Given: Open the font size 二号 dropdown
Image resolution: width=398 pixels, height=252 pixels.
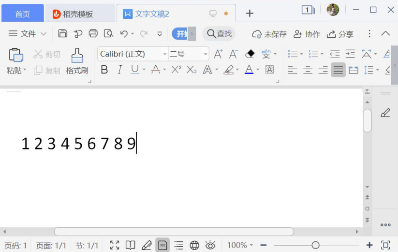Looking at the screenshot, I should click(206, 54).
